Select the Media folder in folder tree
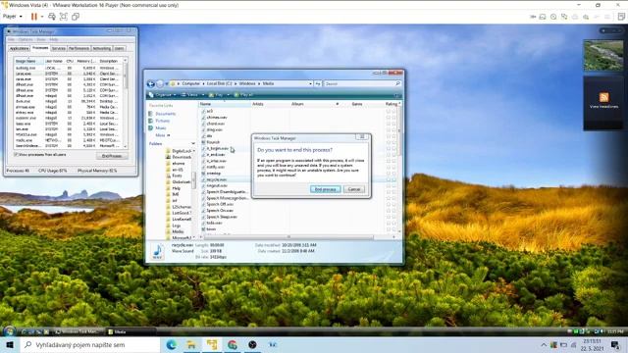The width and height of the screenshot is (628, 353). point(175,231)
